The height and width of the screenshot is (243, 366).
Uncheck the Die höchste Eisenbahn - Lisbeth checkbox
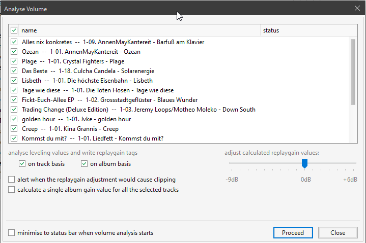tap(14, 81)
